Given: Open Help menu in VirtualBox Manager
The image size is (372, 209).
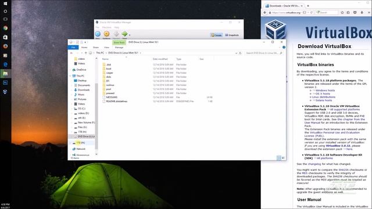Looking at the screenshot, I should point(116,27).
